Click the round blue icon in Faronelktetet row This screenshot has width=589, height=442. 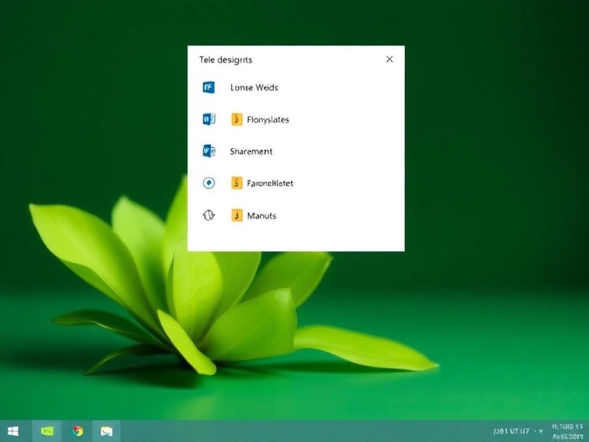coord(209,183)
